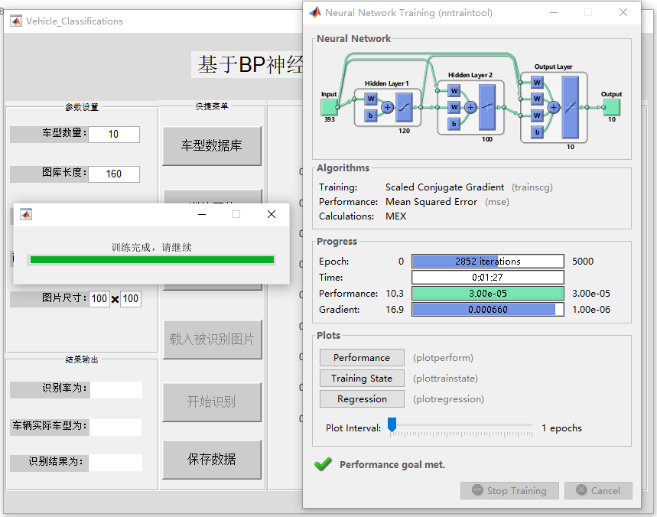The width and height of the screenshot is (657, 517).
Task: Open the Performance plot
Action: (x=362, y=358)
